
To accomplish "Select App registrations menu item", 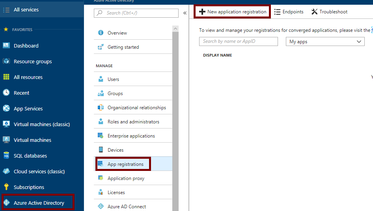I will pos(125,164).
